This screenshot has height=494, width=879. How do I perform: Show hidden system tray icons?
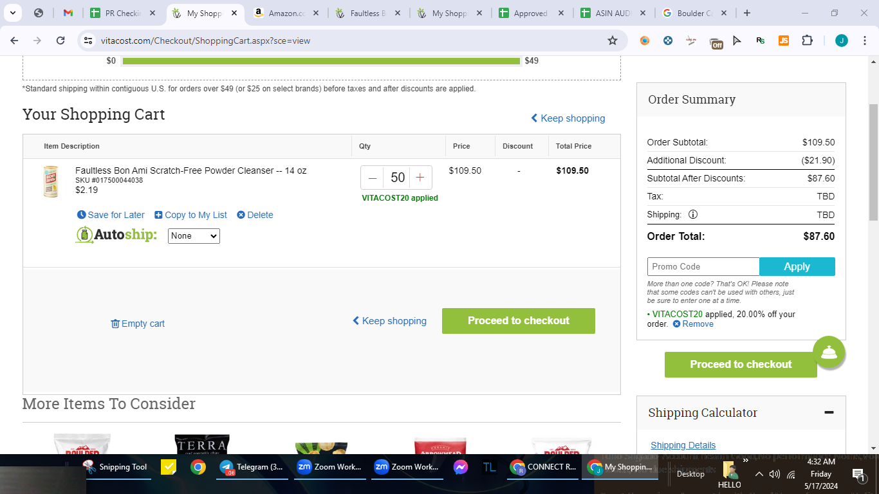[x=759, y=474]
